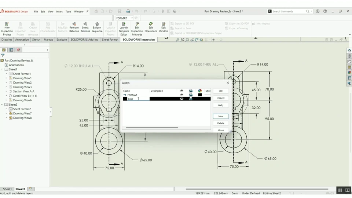
Task: Click the FORMAT layer black color swatch
Action: 200,95
